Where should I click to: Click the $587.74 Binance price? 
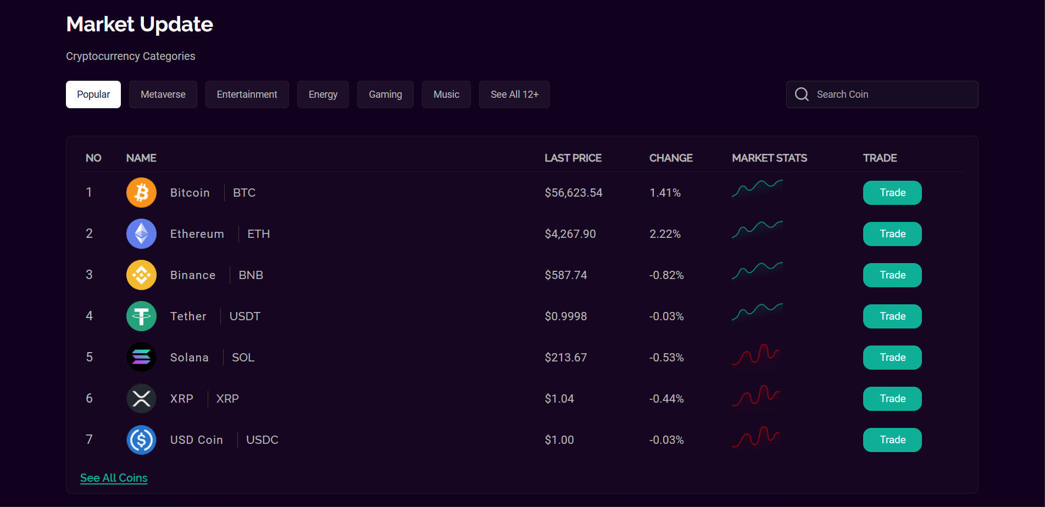point(566,275)
